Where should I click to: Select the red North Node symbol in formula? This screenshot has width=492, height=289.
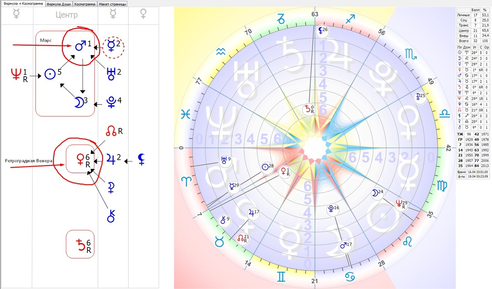pyautogui.click(x=111, y=132)
